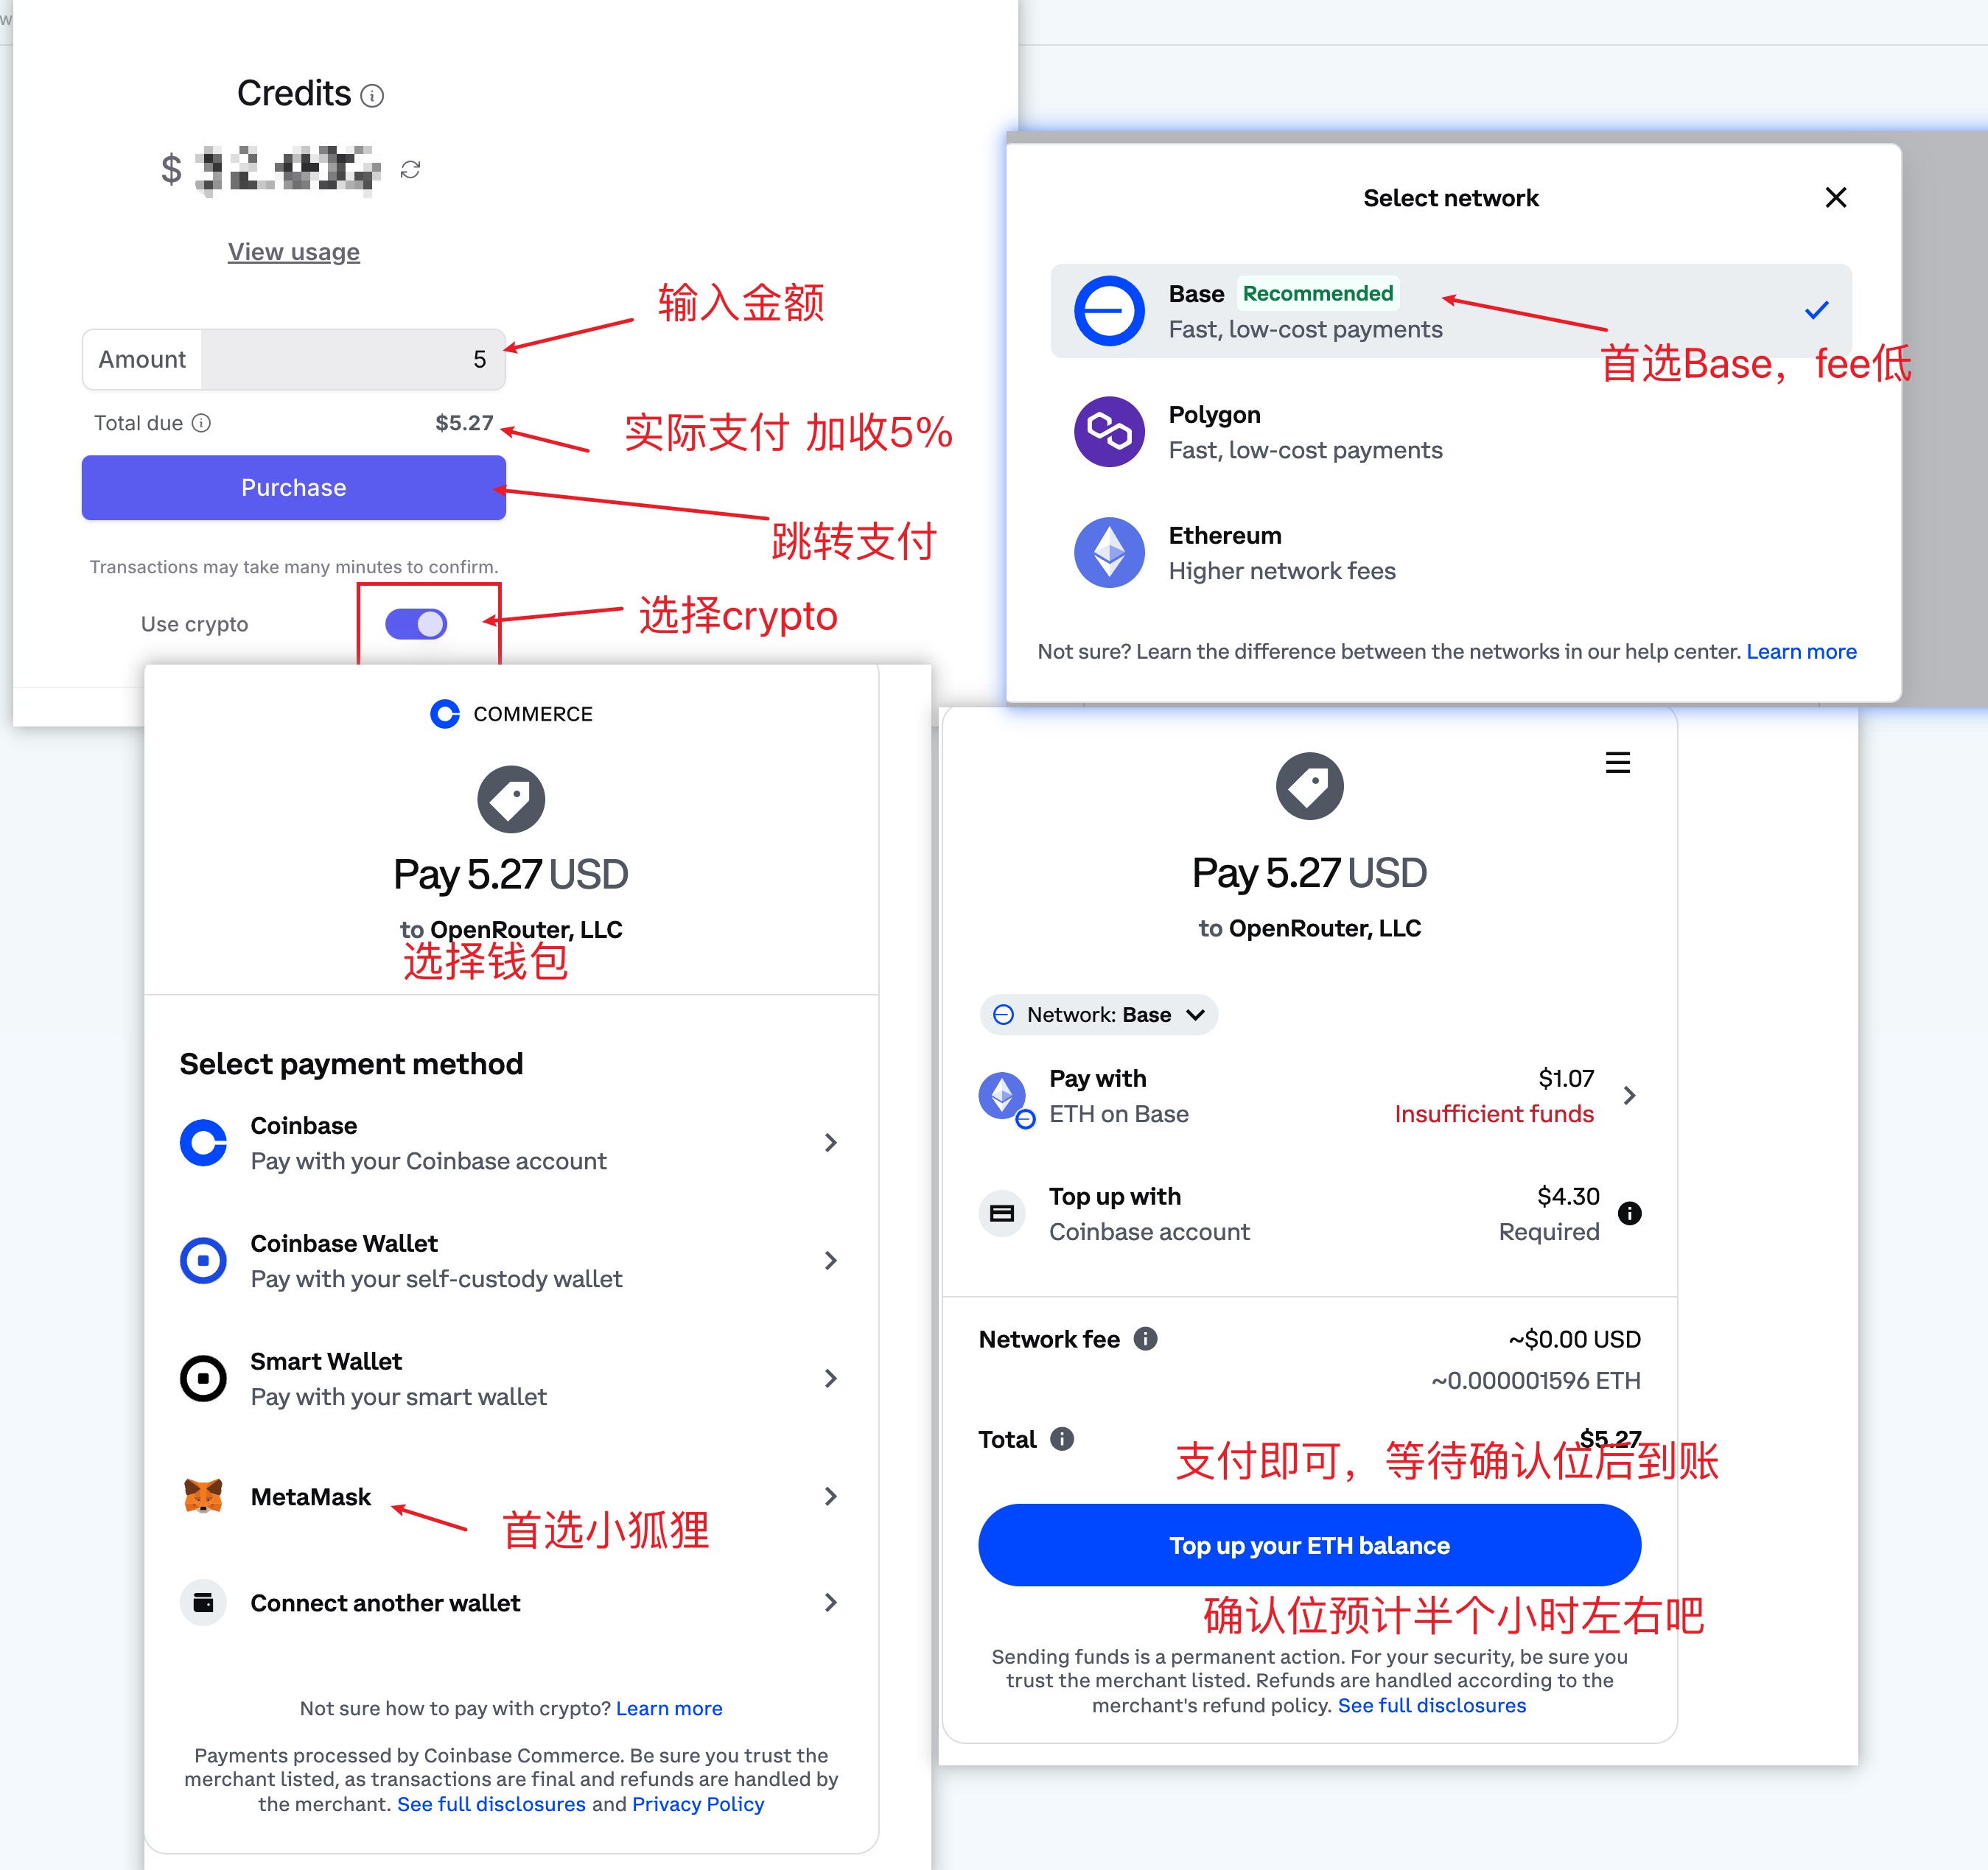Click Top up your ETH balance button
Screen dimensions: 1988x1870
(x=1309, y=1547)
